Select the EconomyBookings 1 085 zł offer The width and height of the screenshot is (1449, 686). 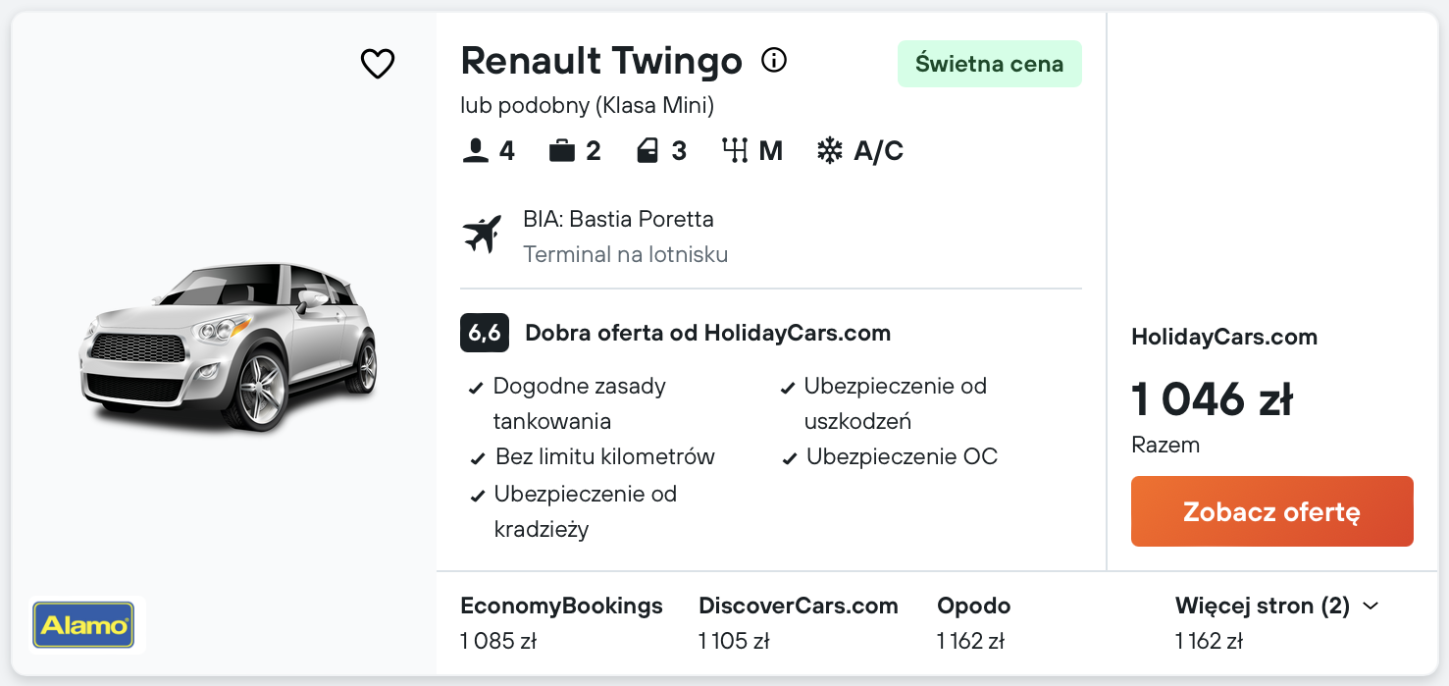(561, 622)
